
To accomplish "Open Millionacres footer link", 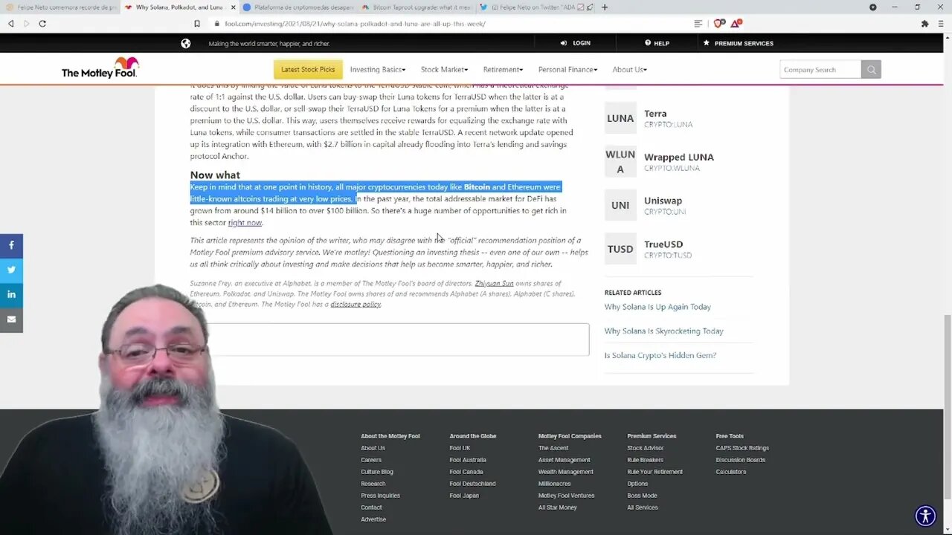I will tap(555, 484).
